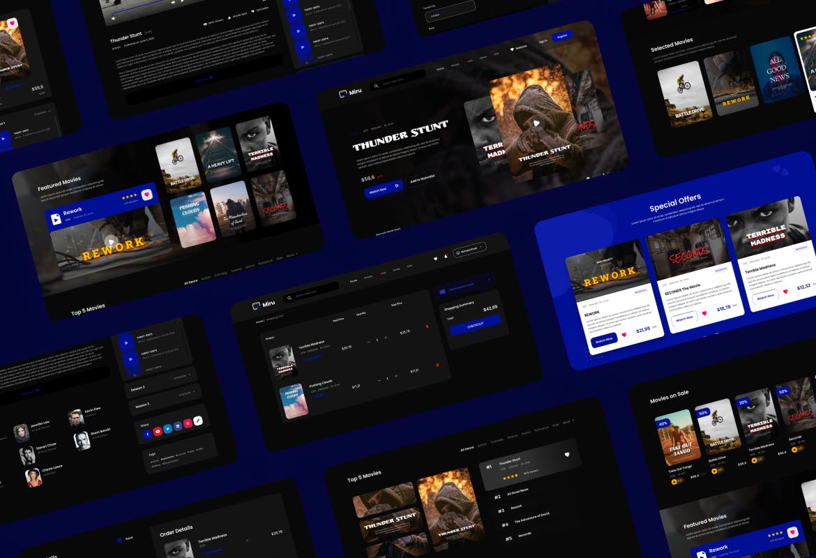816x558 pixels.
Task: Click the play icon on the Rework featured banner
Action: 111,242
